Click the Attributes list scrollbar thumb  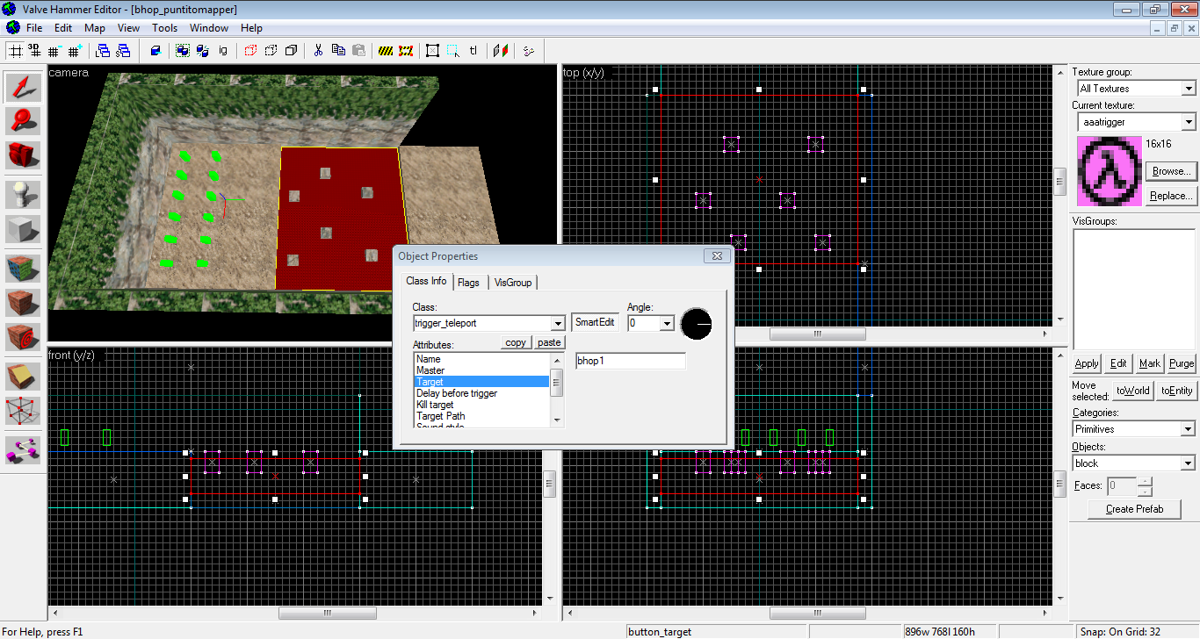556,383
